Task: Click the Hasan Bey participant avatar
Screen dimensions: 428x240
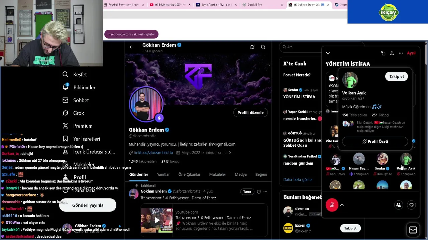Action: point(359,159)
